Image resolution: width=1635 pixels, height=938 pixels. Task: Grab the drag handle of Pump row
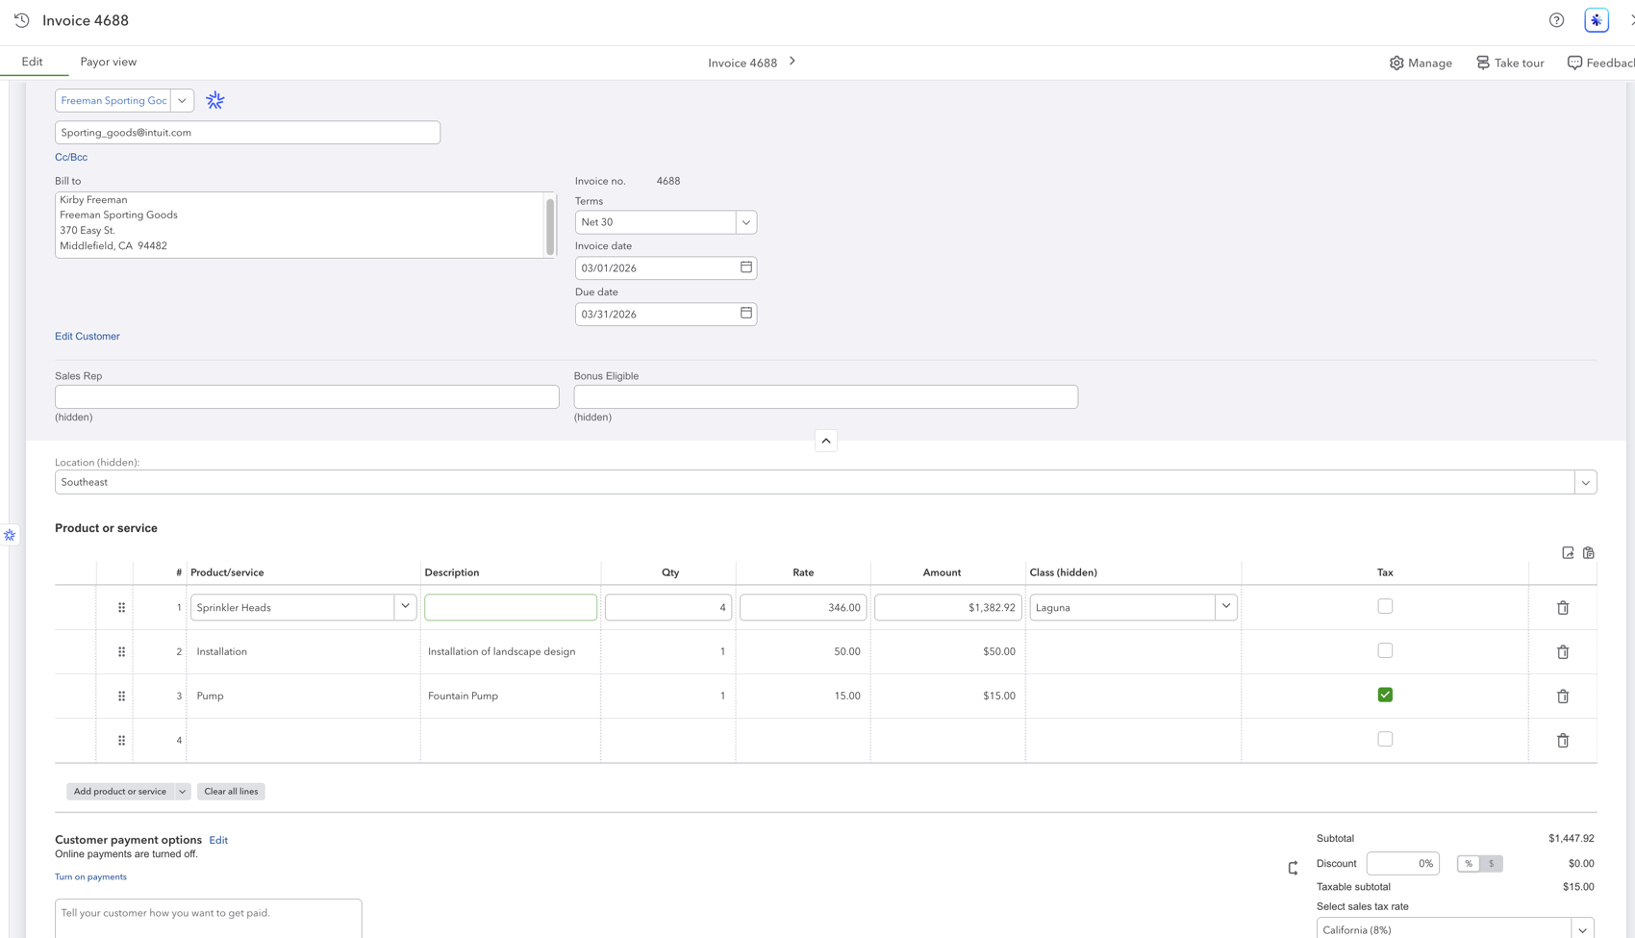pyautogui.click(x=121, y=697)
